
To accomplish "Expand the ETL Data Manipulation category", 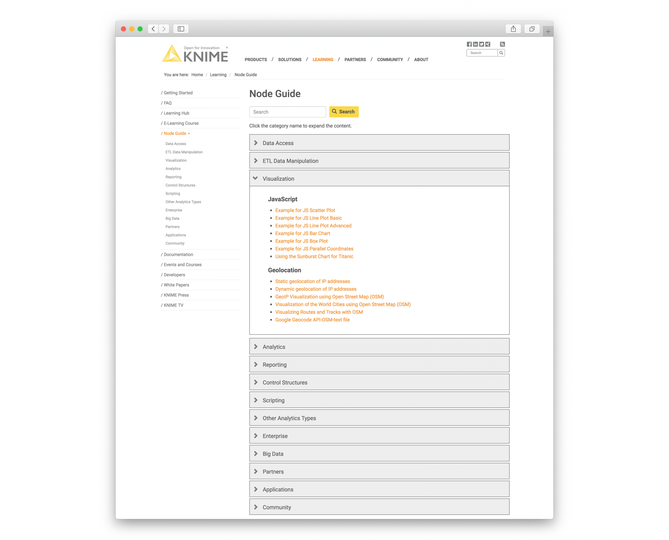I will point(379,160).
